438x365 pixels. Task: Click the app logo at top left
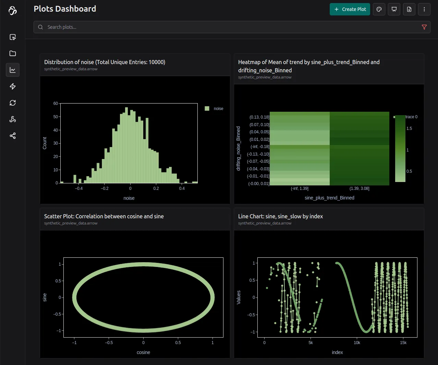pyautogui.click(x=13, y=11)
